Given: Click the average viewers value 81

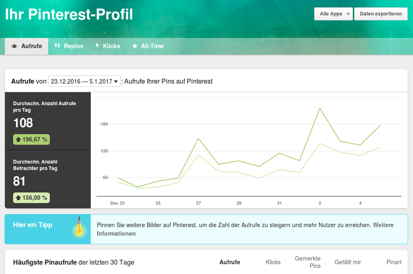Looking at the screenshot, I should coord(19,181).
